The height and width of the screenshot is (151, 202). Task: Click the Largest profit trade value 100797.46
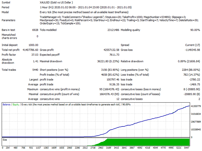point(113,80)
